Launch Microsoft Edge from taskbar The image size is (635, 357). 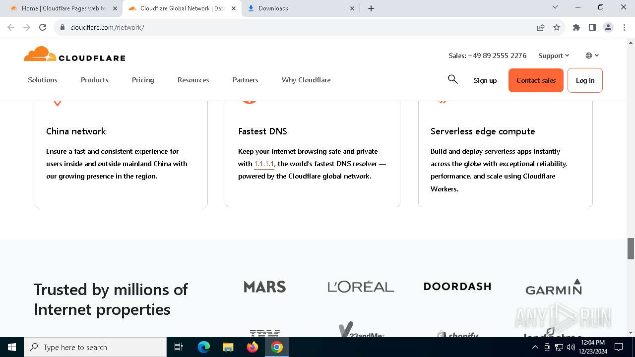(x=204, y=347)
